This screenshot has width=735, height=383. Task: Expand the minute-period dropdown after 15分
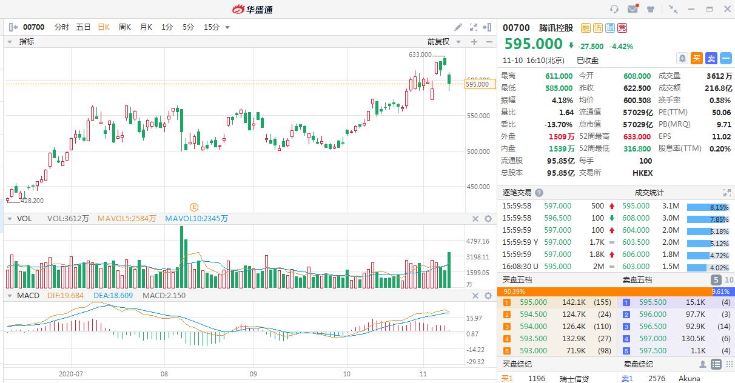tap(227, 27)
